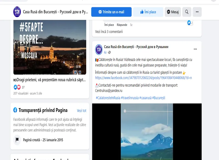Click the Centrulrus@yandex.ru email text
Screen dimensions: 219x160
click(109, 91)
